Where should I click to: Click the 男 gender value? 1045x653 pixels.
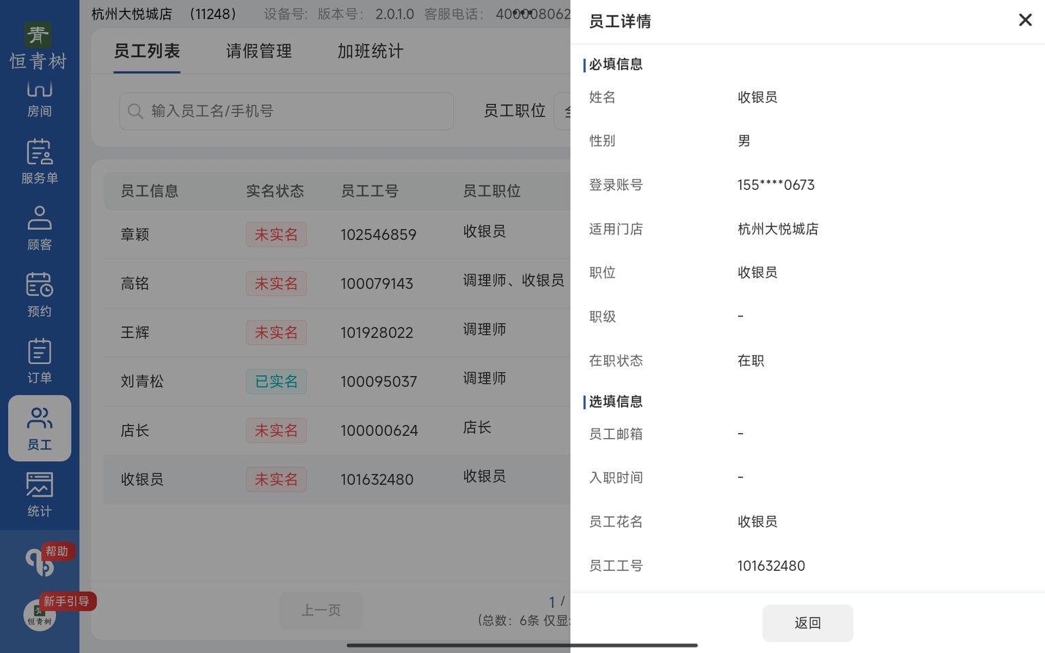[744, 141]
